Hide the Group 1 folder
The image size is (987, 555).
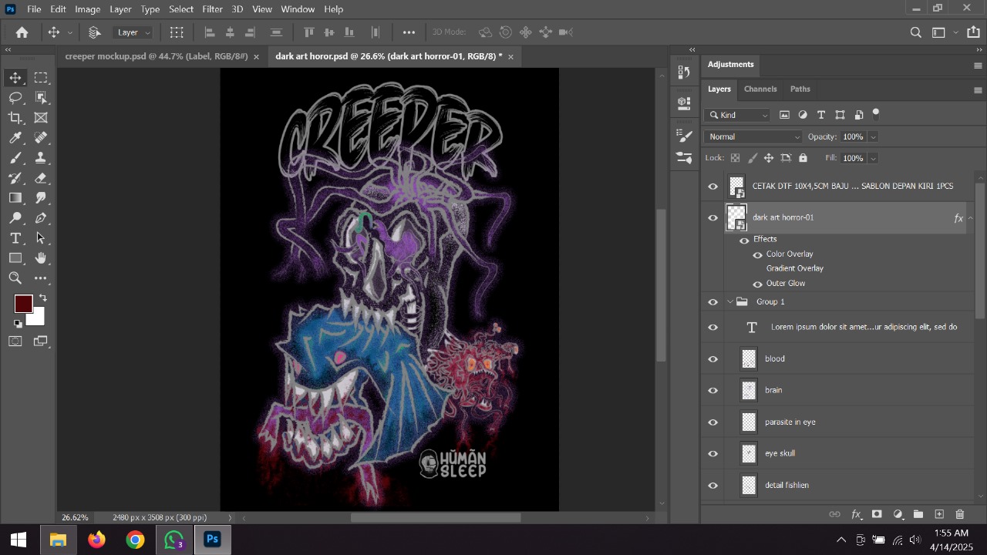712,302
